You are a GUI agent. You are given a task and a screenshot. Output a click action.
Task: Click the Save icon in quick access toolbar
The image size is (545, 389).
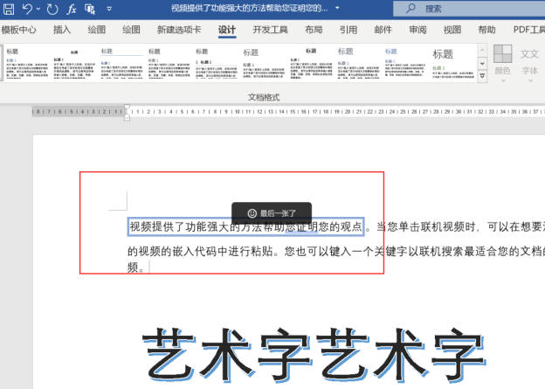(x=9, y=9)
